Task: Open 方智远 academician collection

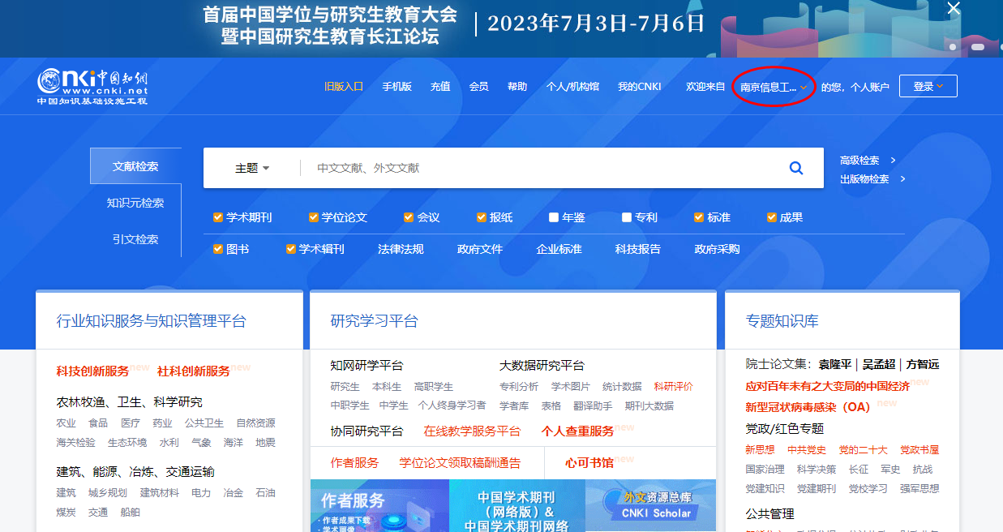Action: tap(923, 364)
